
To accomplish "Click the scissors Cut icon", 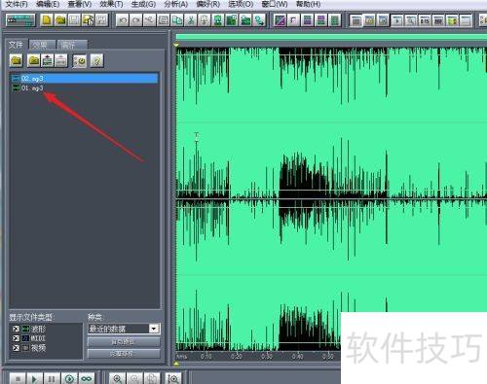I will pos(191,20).
